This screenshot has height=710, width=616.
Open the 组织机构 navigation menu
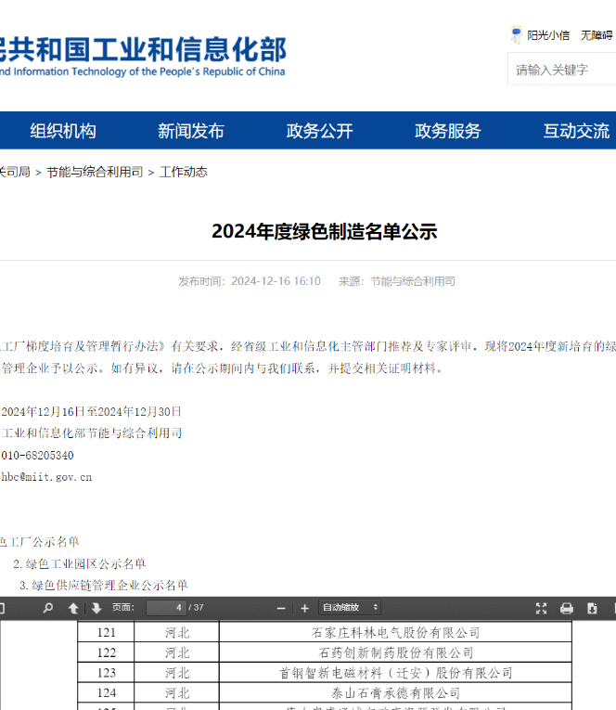[63, 131]
